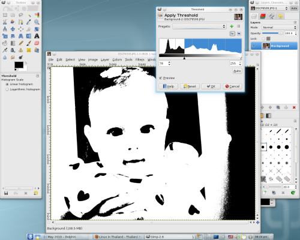Select the Scissors Select tool

(5, 22)
